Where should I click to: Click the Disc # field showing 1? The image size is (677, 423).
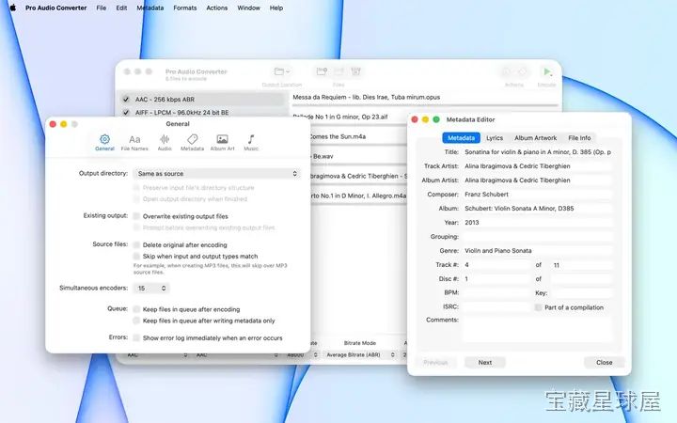496,279
